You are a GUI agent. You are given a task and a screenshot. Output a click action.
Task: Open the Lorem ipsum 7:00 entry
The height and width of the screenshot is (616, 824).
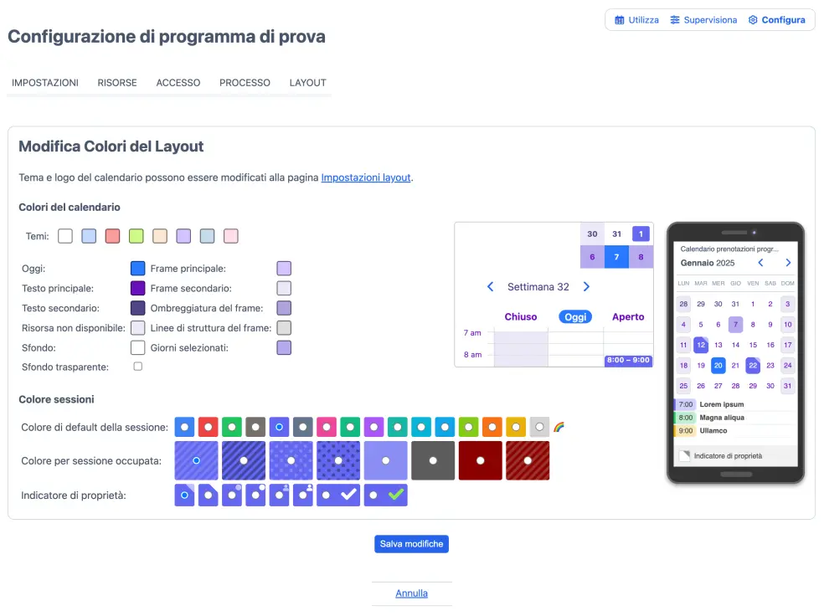point(735,404)
